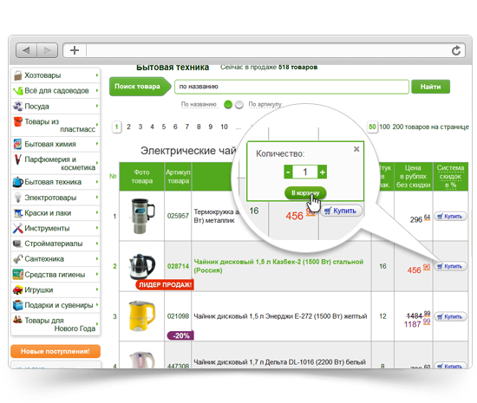Expand the Сантехника submenu arrow
Screen dimensions: 477x403
pos(97,258)
